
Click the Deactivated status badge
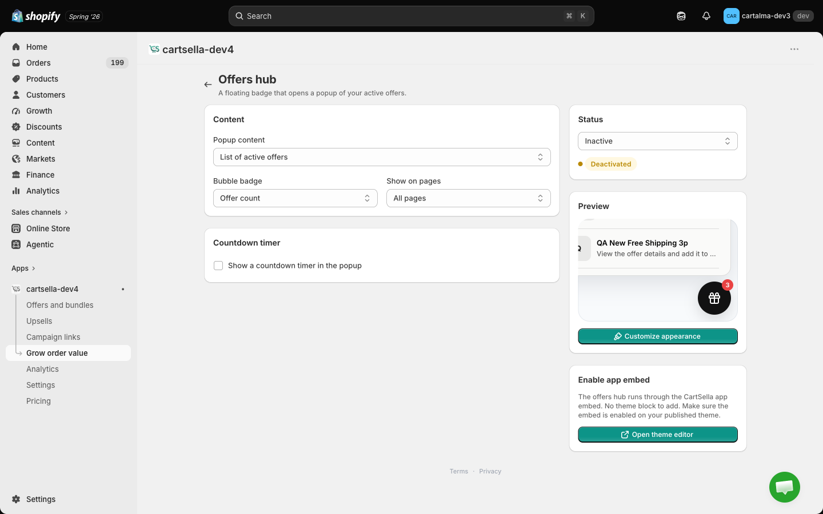(x=610, y=164)
